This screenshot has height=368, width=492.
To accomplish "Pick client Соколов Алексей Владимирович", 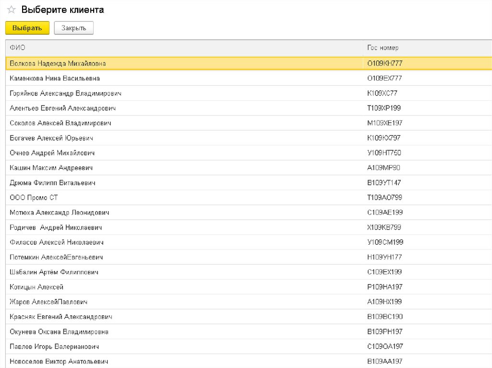I will (x=61, y=123).
